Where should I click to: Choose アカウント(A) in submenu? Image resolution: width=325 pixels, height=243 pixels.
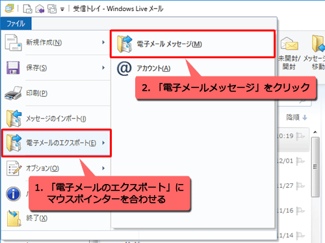[x=192, y=69]
